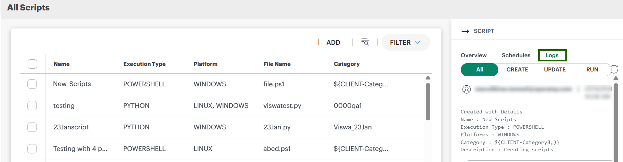The height and width of the screenshot is (162, 623).
Task: Sort by the Category column header
Action: pos(347,64)
